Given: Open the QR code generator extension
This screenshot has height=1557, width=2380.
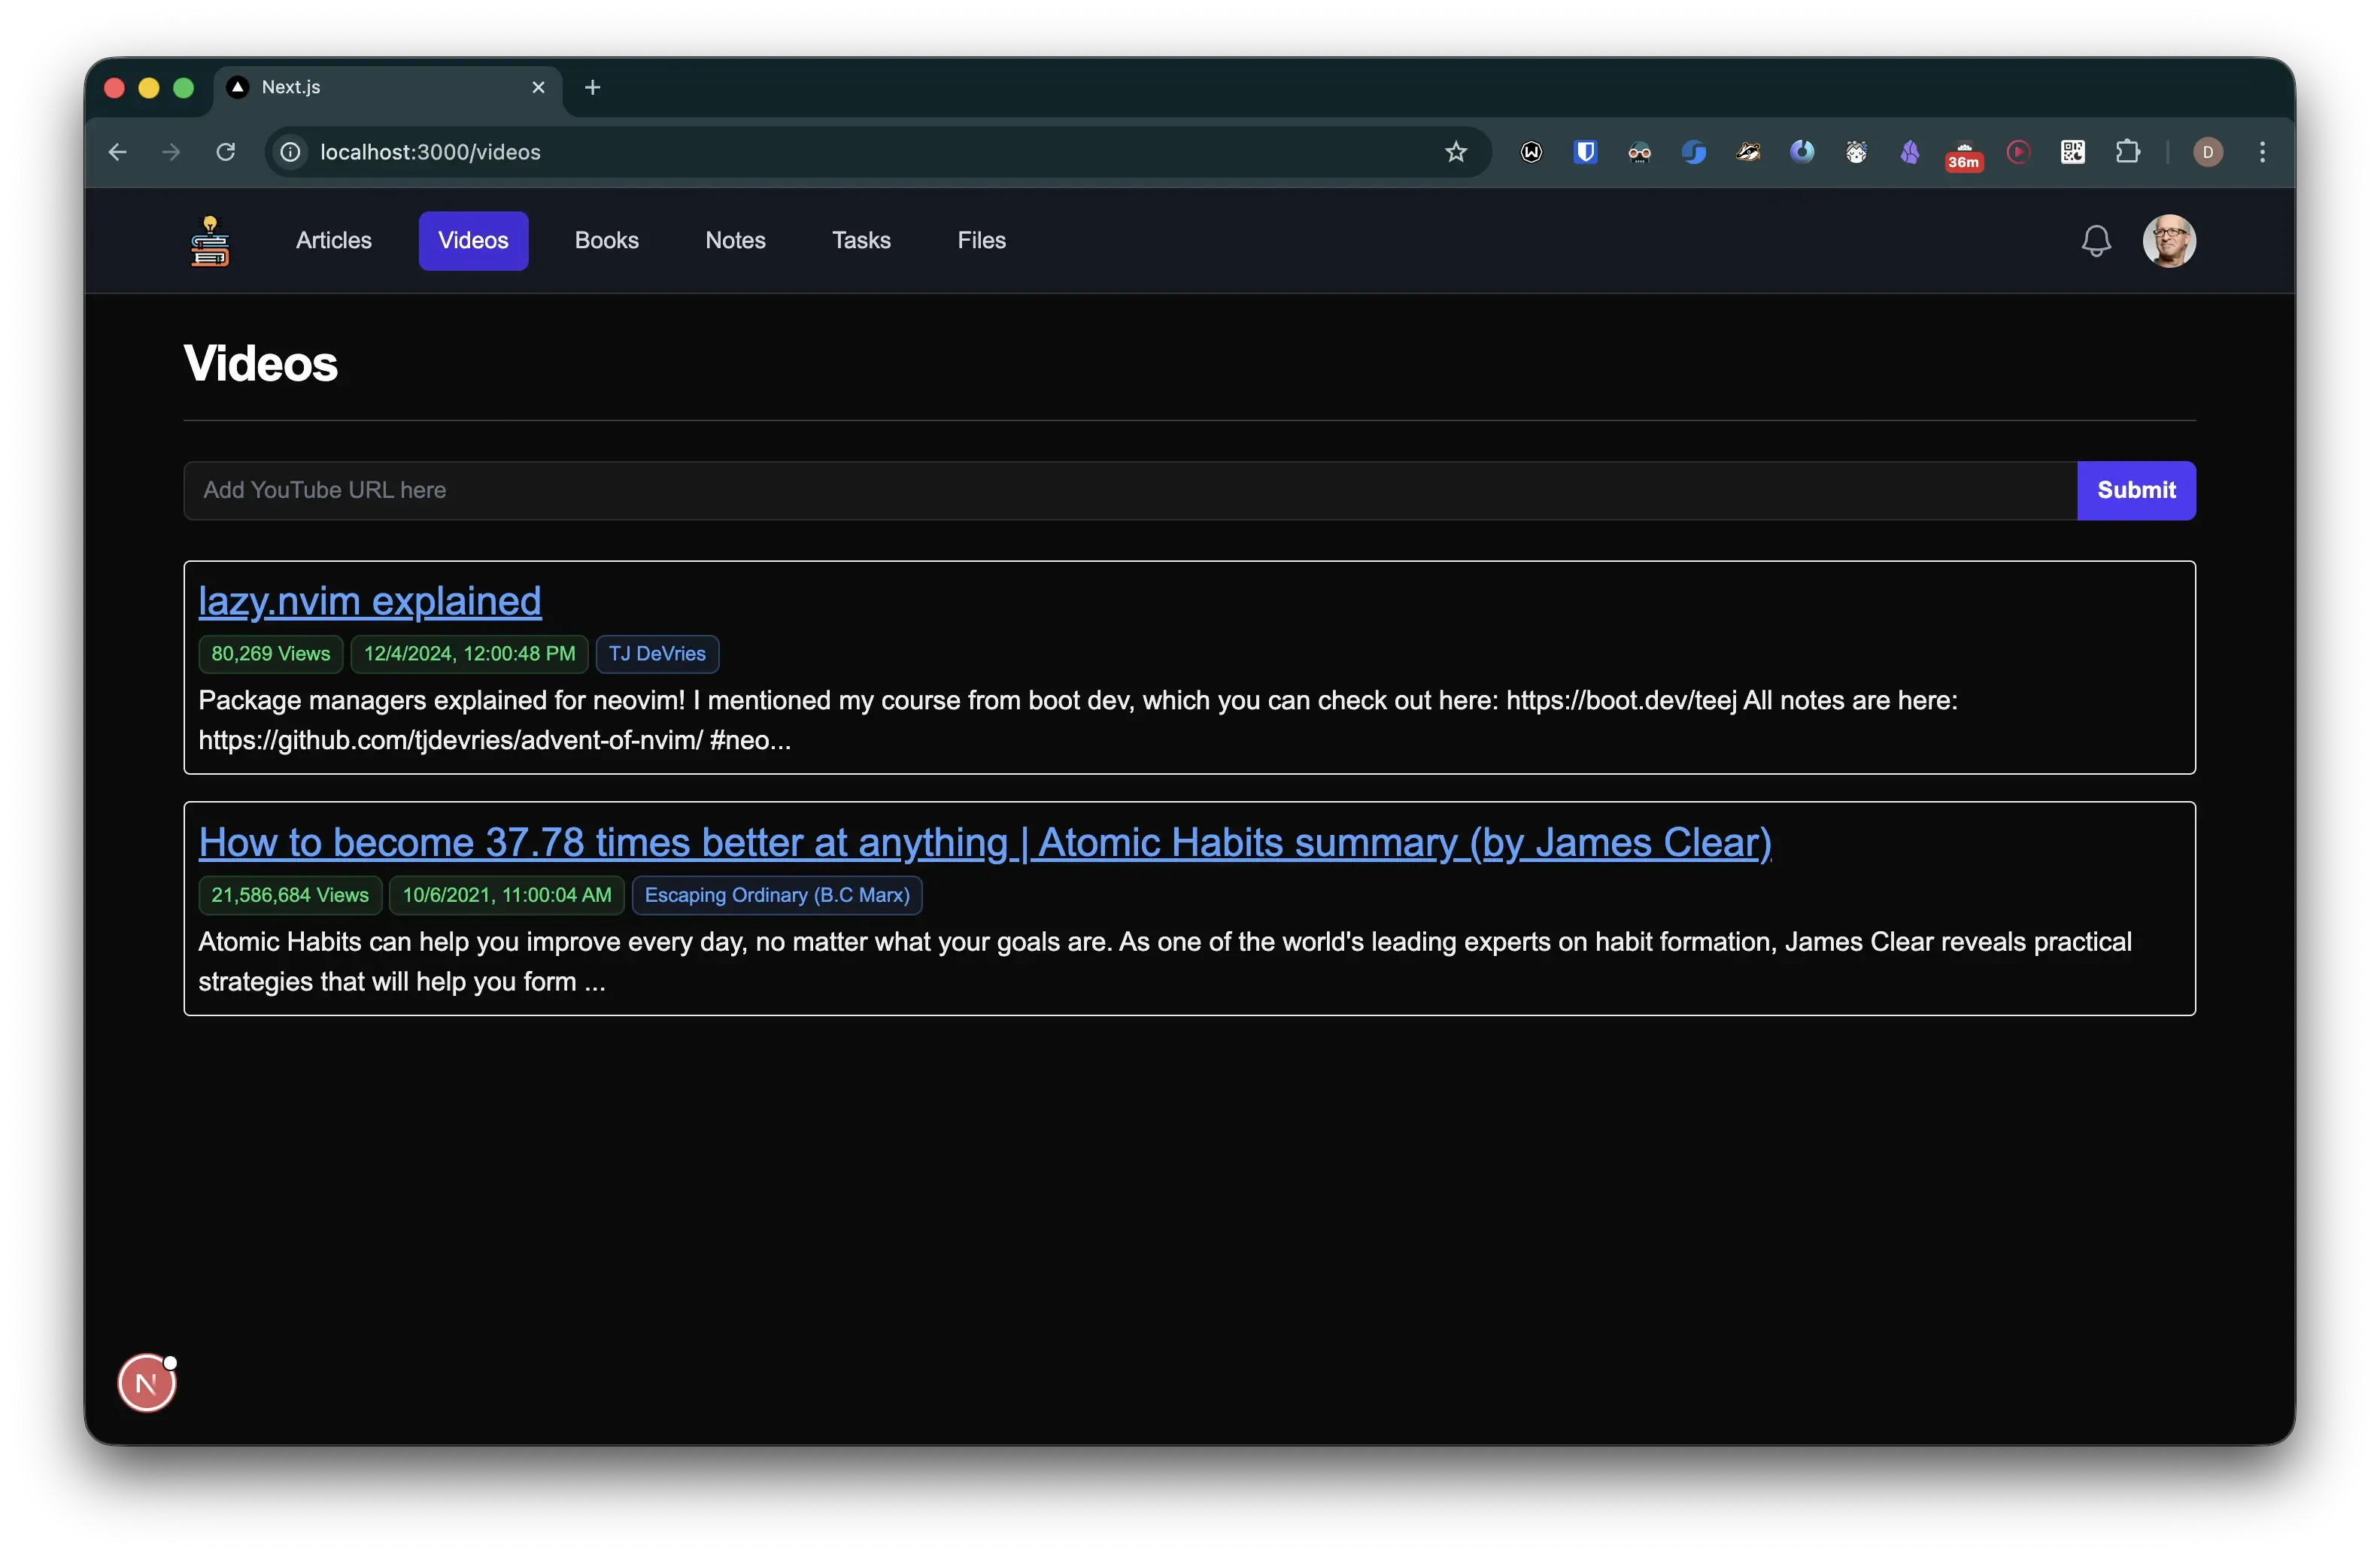Looking at the screenshot, I should pyautogui.click(x=2073, y=152).
